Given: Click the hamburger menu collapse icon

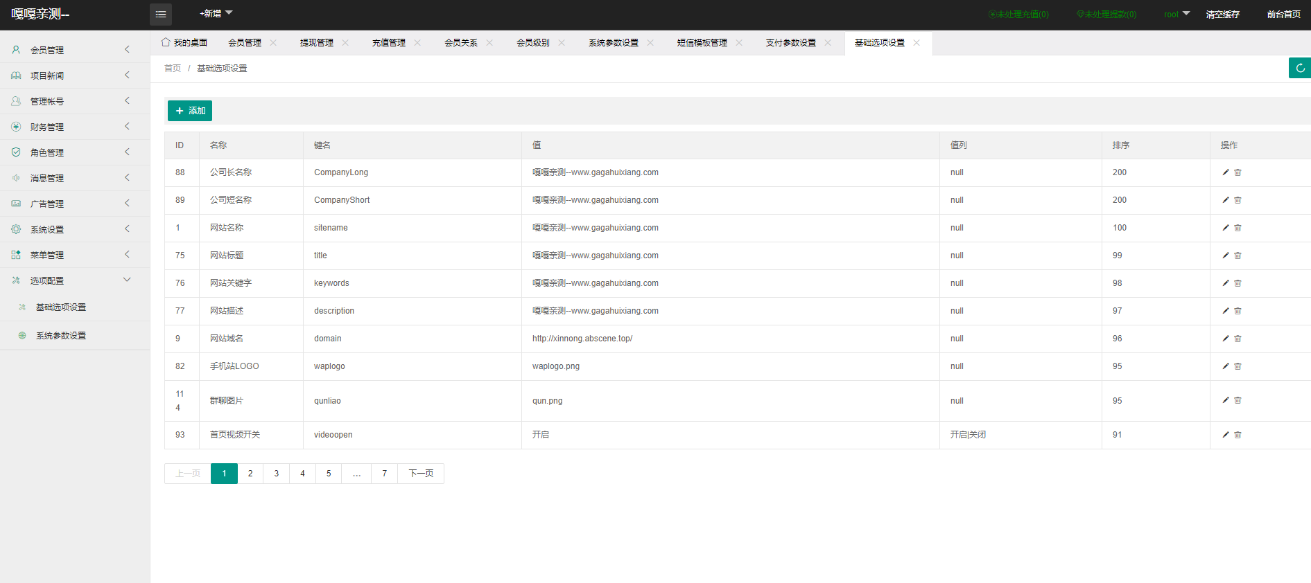Looking at the screenshot, I should tap(161, 15).
